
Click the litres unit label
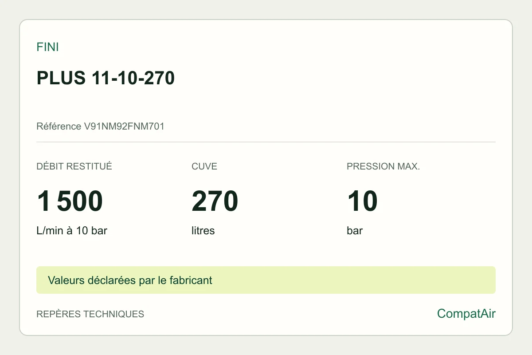pos(203,231)
